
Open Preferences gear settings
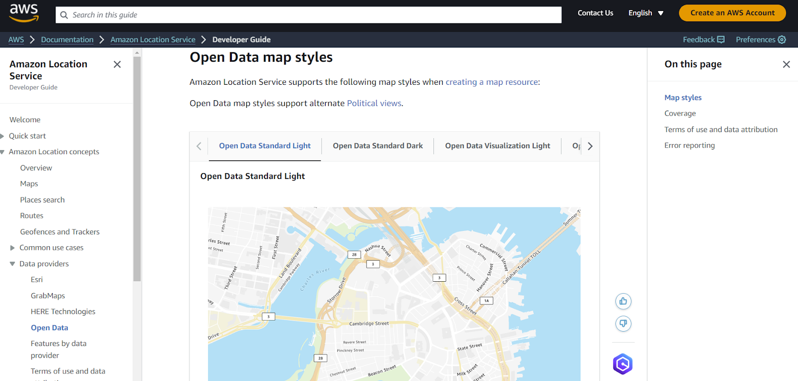[761, 39]
